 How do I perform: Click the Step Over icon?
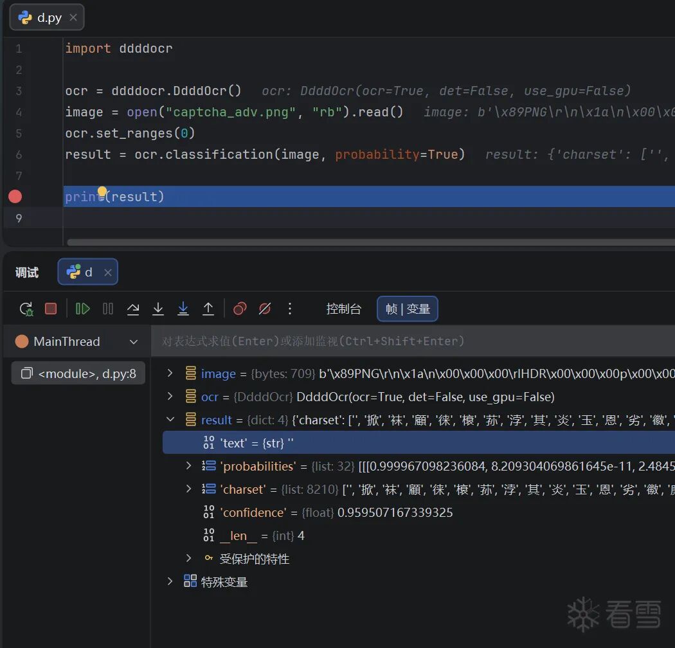pyautogui.click(x=133, y=309)
